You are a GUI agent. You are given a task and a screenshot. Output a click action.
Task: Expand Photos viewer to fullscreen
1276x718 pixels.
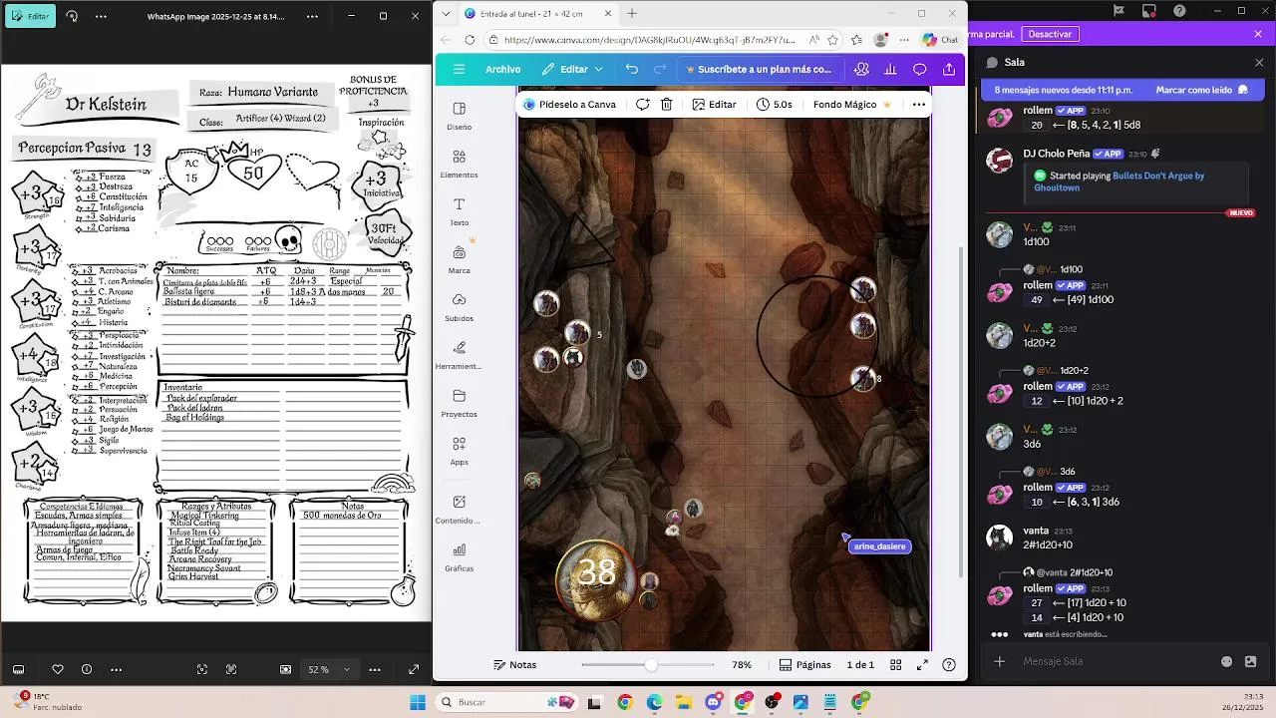(x=414, y=669)
